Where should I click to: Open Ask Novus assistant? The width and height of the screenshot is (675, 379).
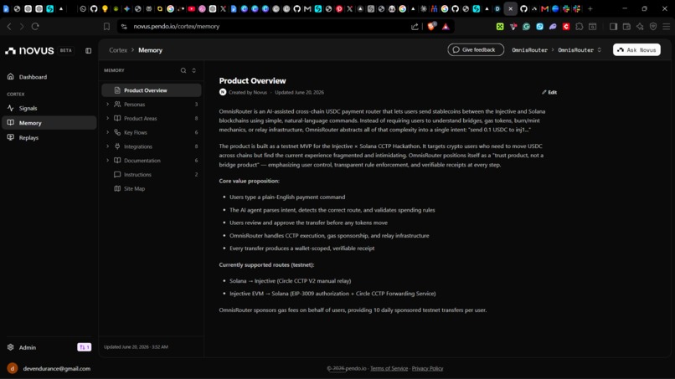(636, 50)
